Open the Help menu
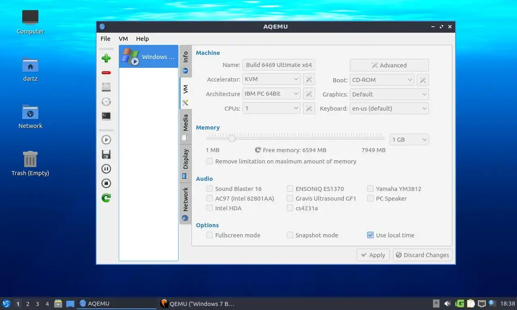Image resolution: width=517 pixels, height=310 pixels. pyautogui.click(x=142, y=39)
